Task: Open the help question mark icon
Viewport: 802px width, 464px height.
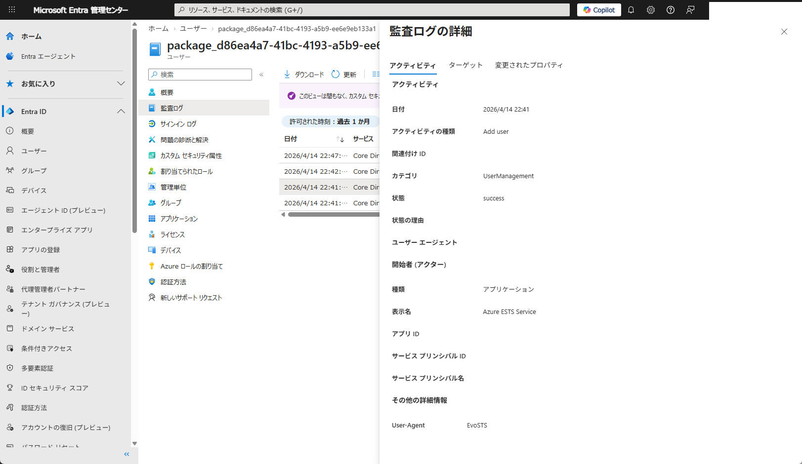Action: coord(671,10)
